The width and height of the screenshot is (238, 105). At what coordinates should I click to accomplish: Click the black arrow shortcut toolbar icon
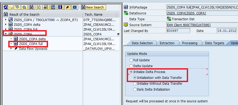68,7
